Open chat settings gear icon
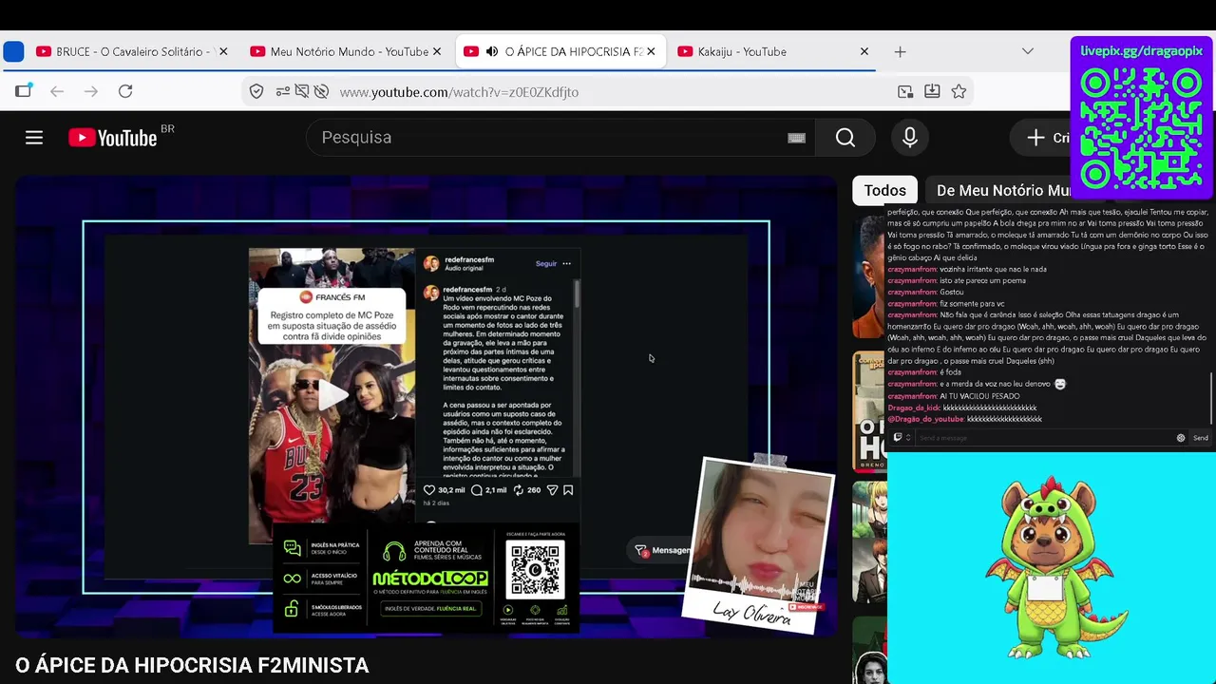Viewport: 1216px width, 684px height. [x=1181, y=438]
